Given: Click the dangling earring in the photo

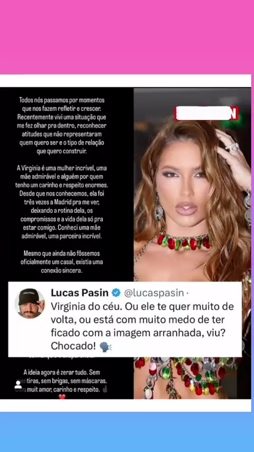Looking at the screenshot, I should click(x=158, y=209).
